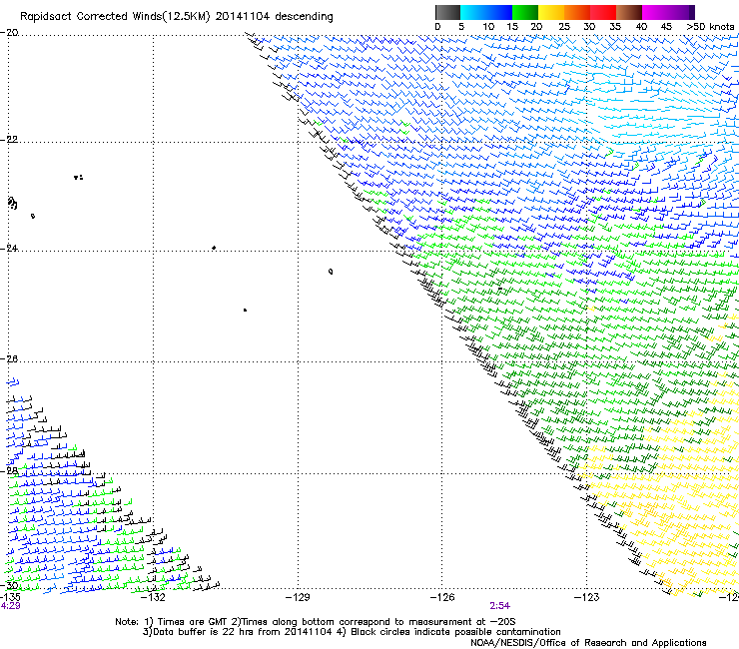Image resolution: width=739 pixels, height=649 pixels.
Task: Click the cyan 5-10 knots legend swatch
Action: pos(473,12)
